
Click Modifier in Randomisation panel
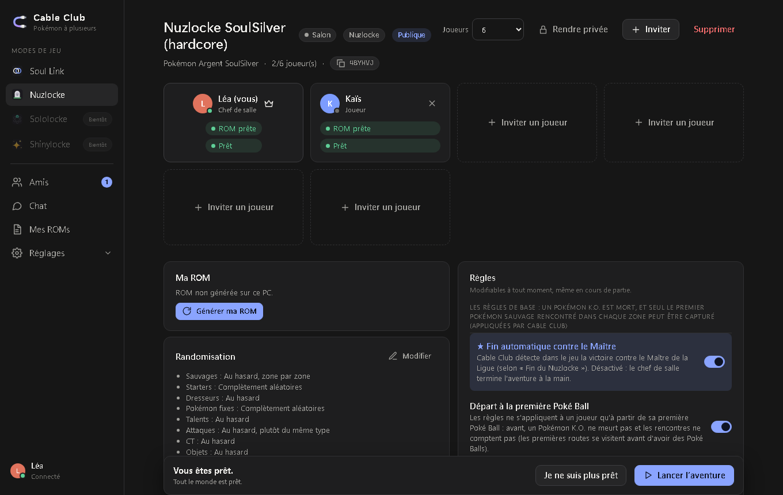(x=410, y=356)
